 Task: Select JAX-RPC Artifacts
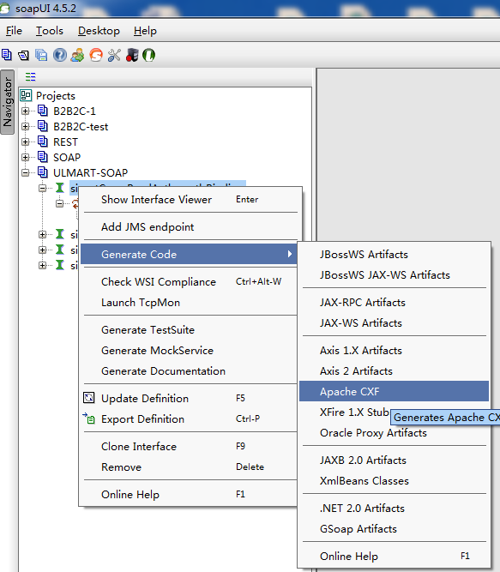pos(394,303)
